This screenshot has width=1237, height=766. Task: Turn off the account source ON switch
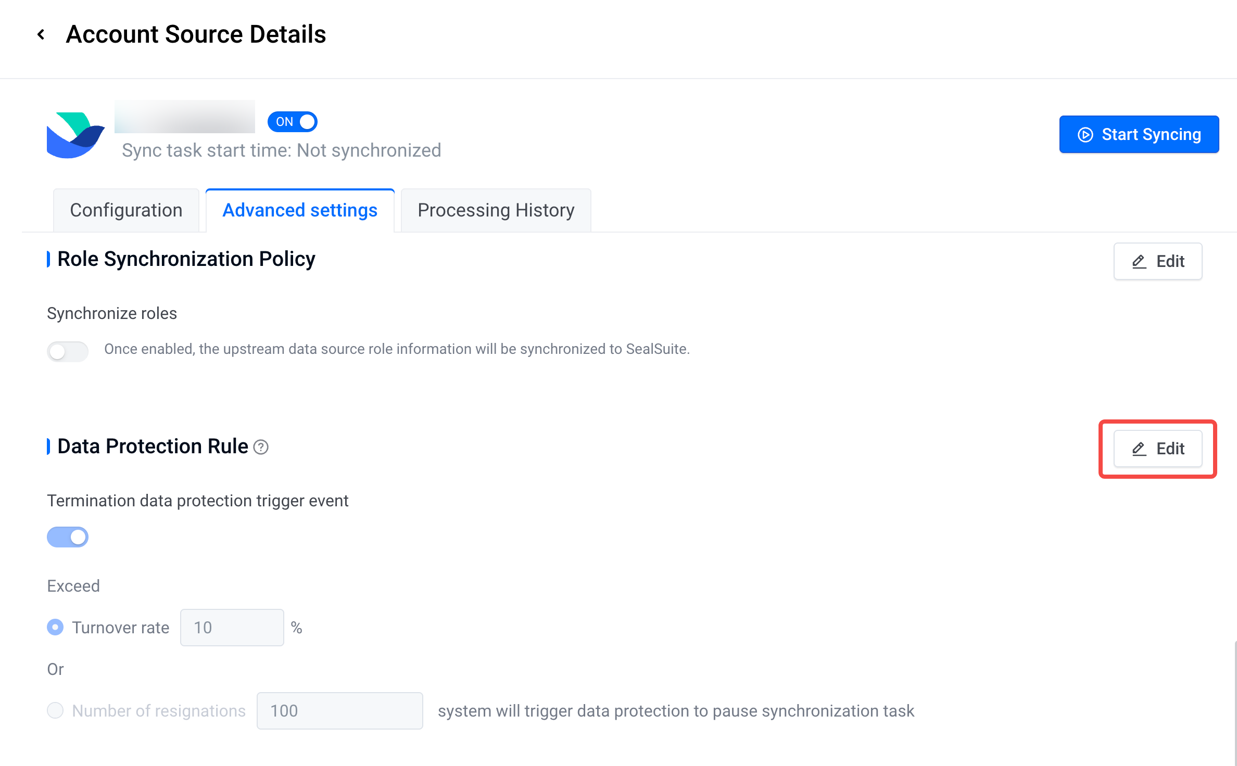click(293, 122)
